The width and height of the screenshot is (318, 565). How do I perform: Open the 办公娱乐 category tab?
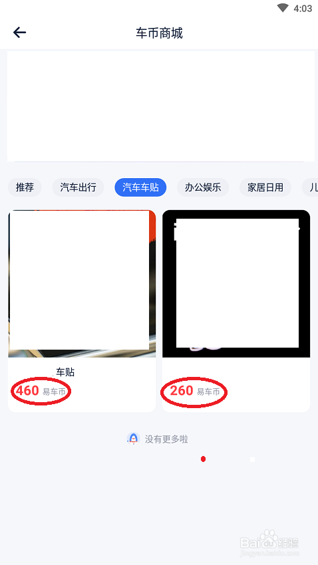pos(203,187)
